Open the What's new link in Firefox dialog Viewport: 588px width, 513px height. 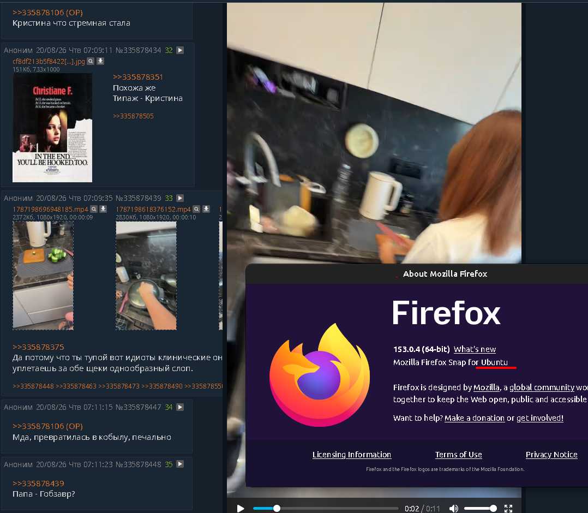(475, 349)
